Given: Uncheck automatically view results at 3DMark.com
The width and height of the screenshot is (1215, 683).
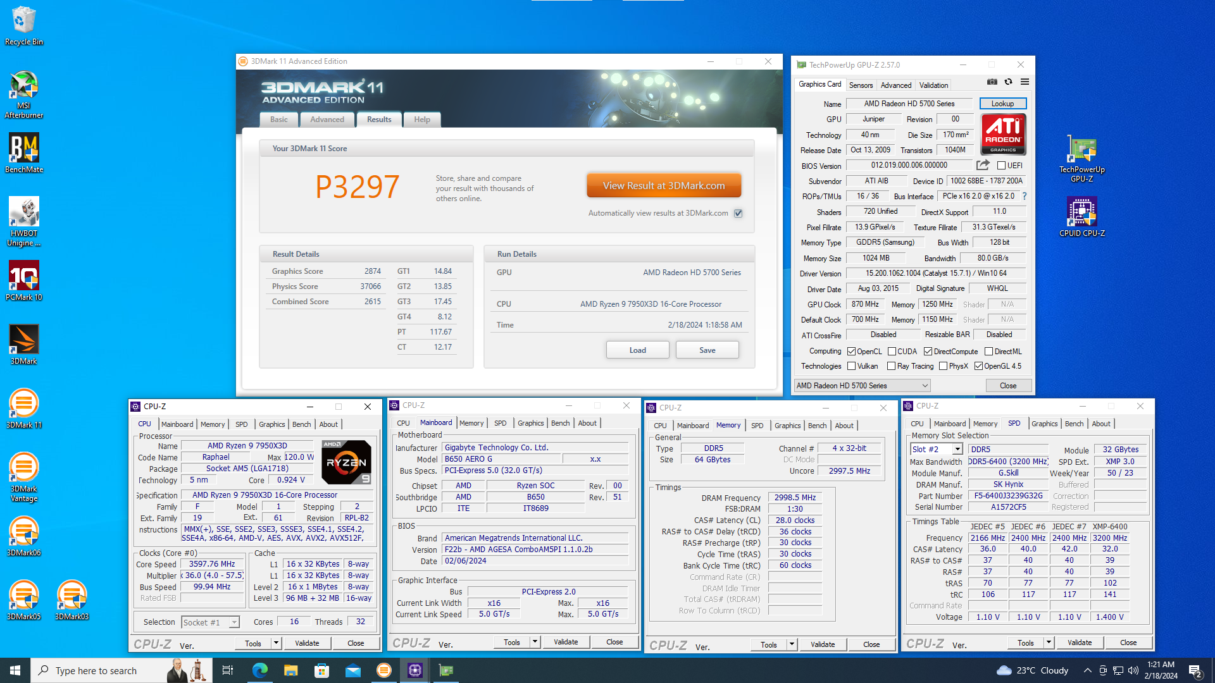Looking at the screenshot, I should [x=738, y=213].
